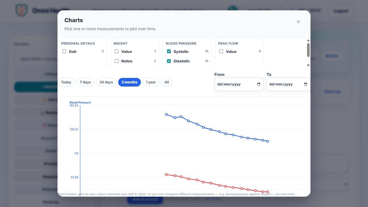Click the 93.68 axis value
Screen dimensions: 368x207
point(74,177)
